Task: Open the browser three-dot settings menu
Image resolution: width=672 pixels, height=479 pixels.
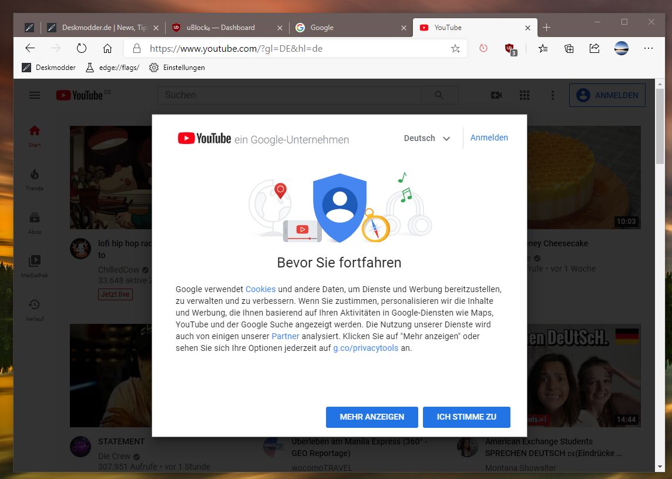Action: 648,49
